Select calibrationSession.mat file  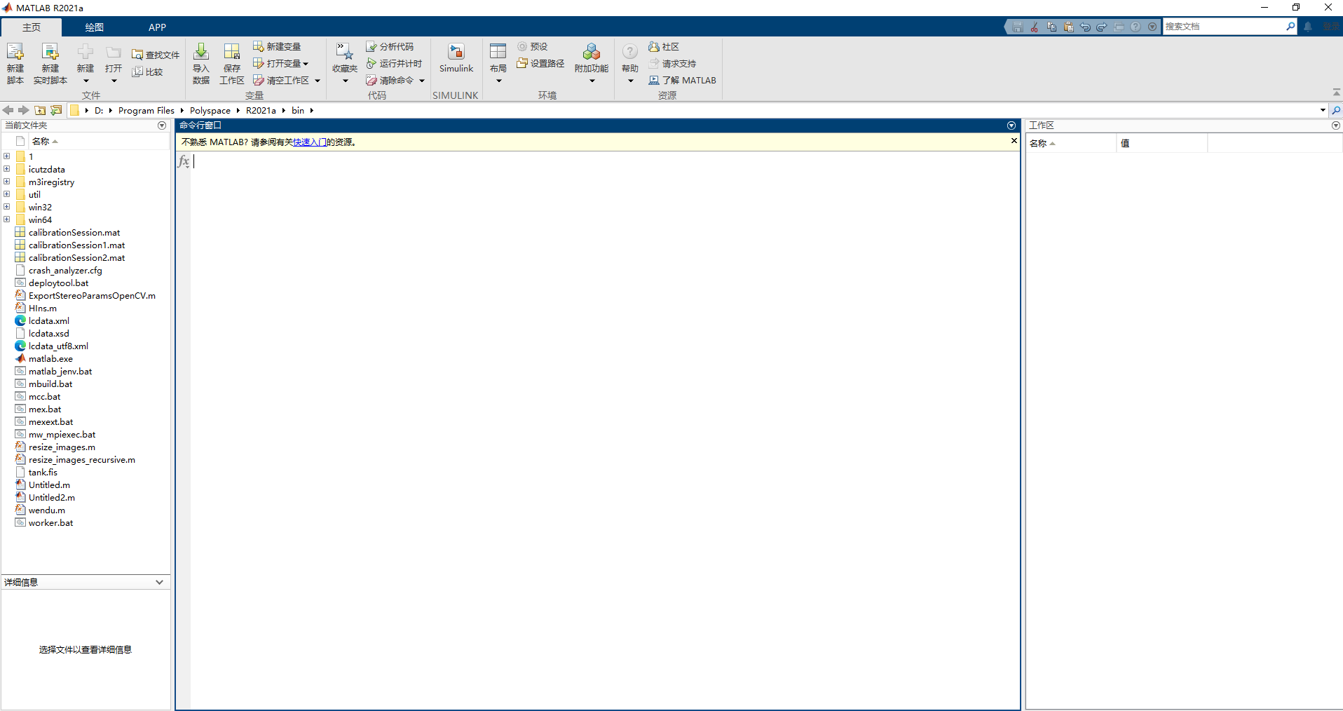(x=74, y=232)
